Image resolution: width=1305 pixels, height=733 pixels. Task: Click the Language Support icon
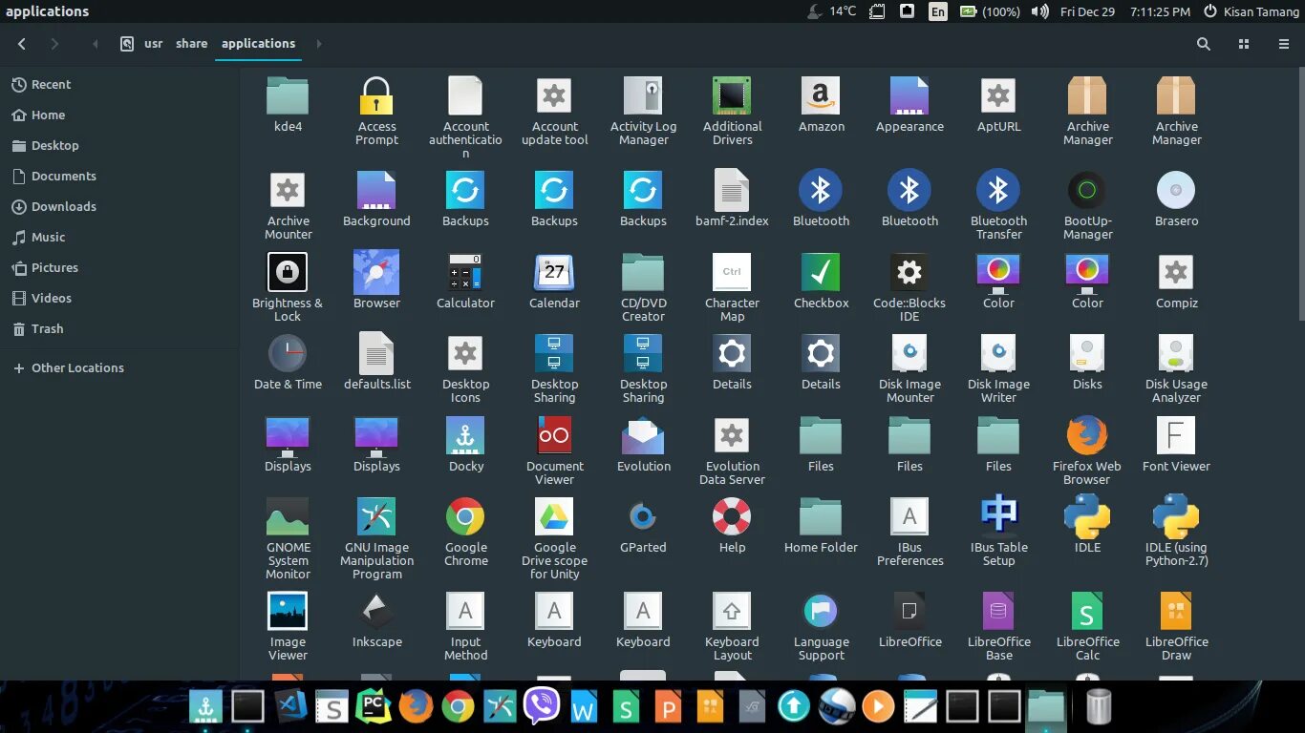tap(821, 612)
